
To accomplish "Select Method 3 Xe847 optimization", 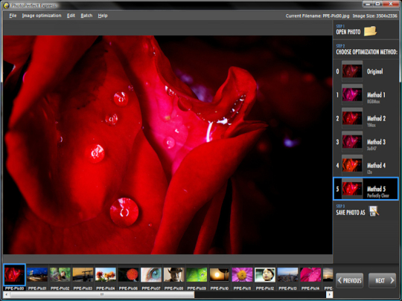I will click(366, 142).
